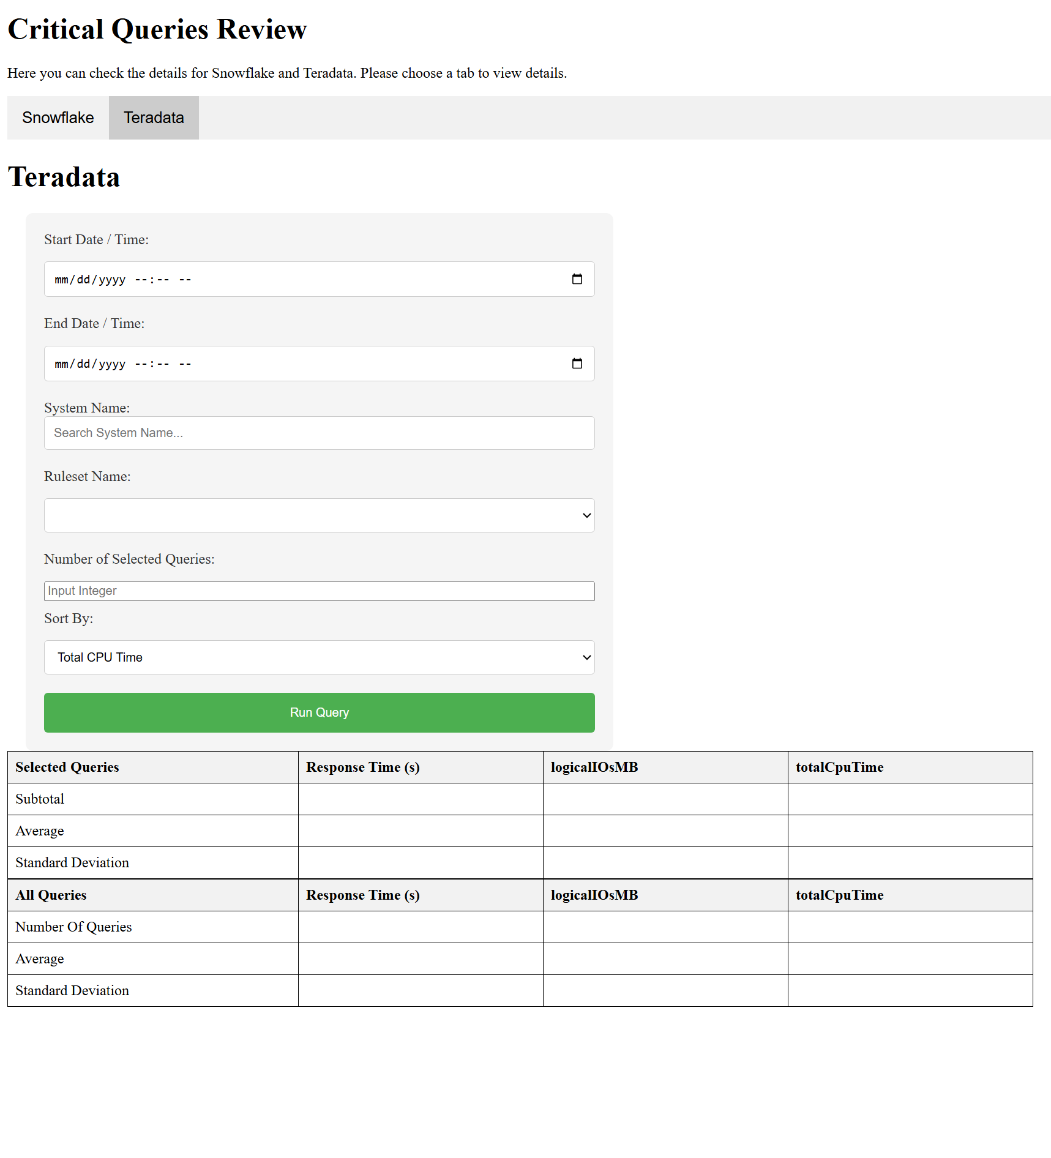This screenshot has width=1051, height=1158.
Task: Click the Start Date / Time label
Action: pos(96,239)
